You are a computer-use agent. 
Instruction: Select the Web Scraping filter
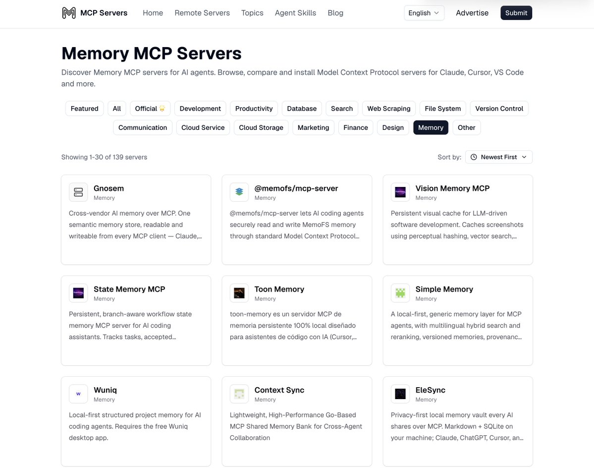[389, 109]
